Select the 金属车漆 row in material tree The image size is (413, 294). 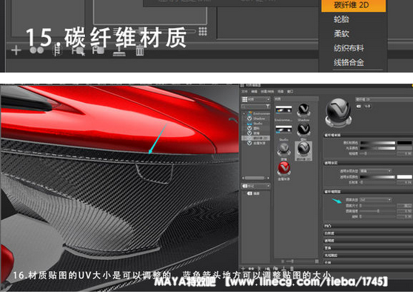point(257,143)
